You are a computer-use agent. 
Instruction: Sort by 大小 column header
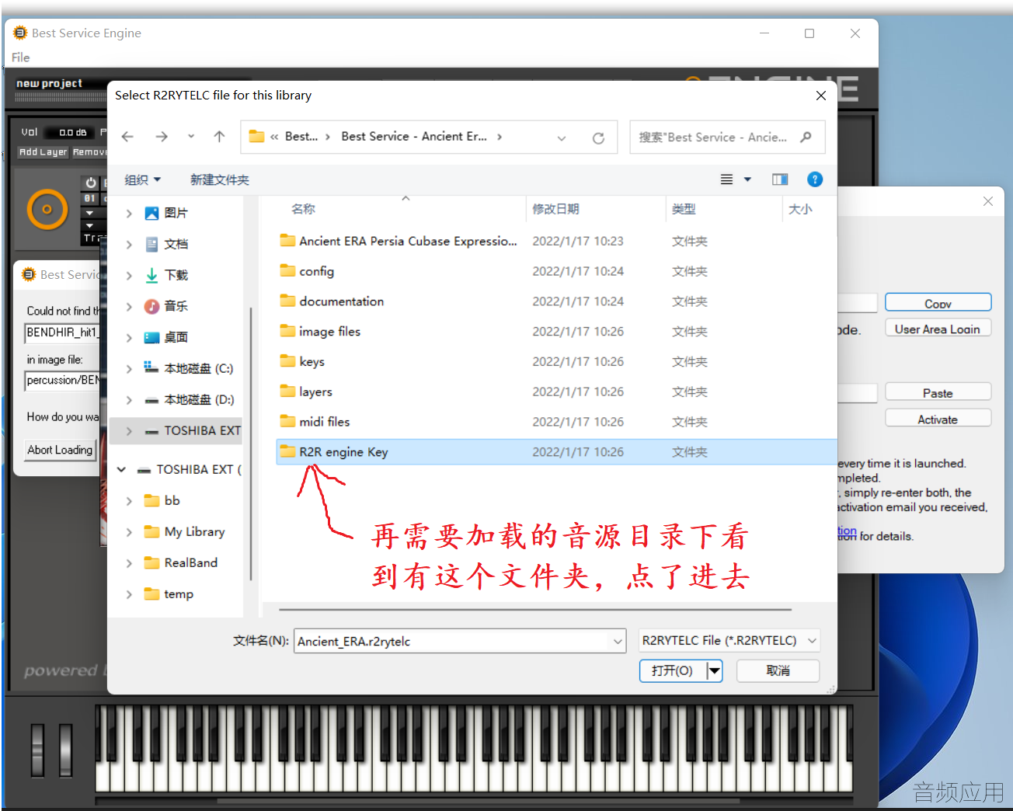(800, 209)
